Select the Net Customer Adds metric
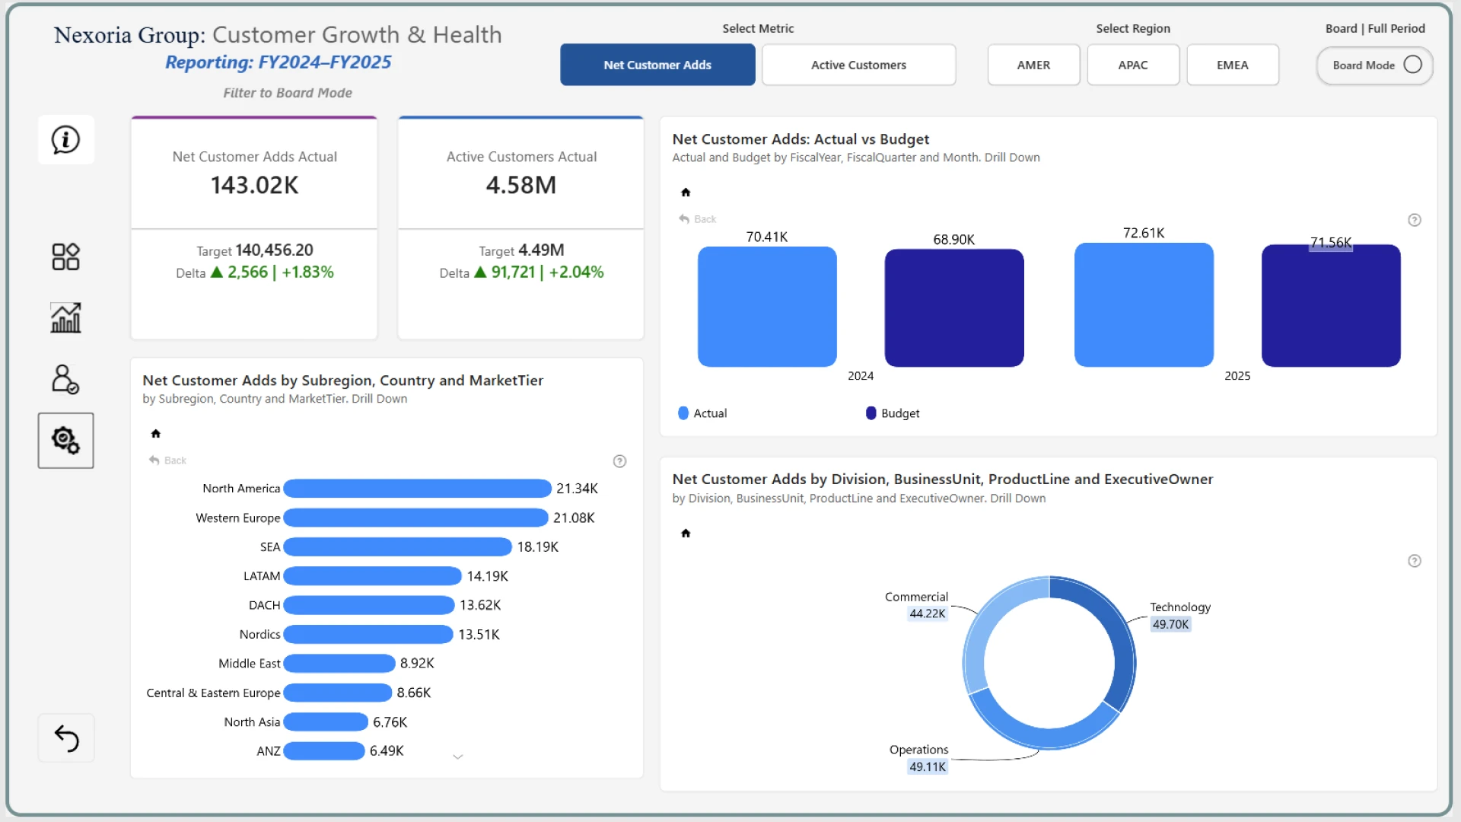 (x=657, y=65)
